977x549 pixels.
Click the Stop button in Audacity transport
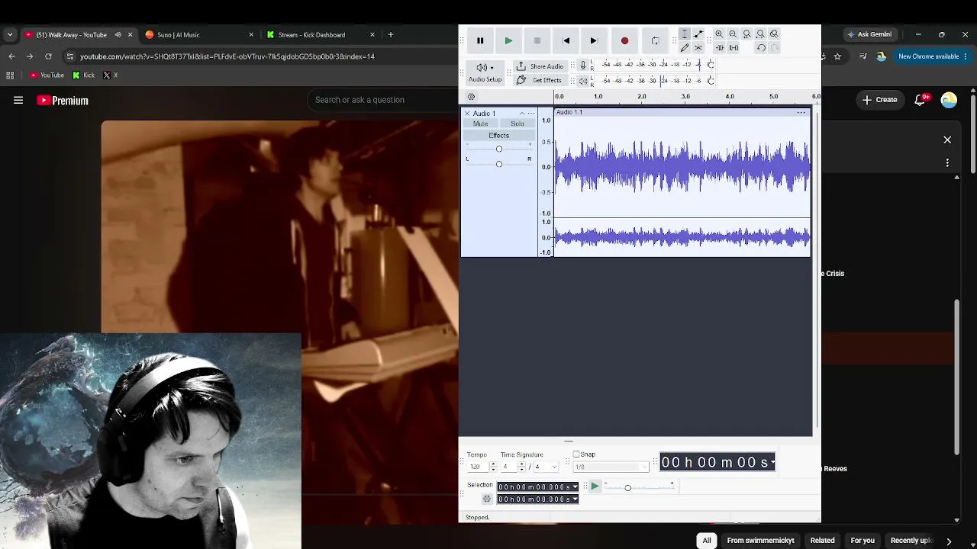point(537,40)
